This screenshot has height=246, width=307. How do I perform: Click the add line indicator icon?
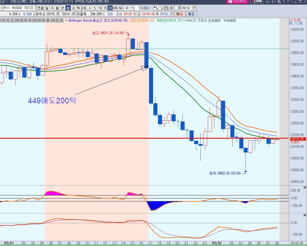[x=161, y=8]
